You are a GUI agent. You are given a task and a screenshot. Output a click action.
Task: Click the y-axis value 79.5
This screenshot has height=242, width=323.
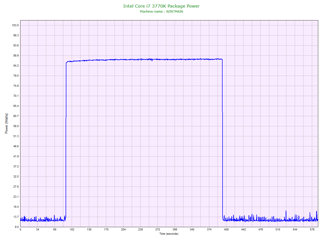[x=16, y=76]
